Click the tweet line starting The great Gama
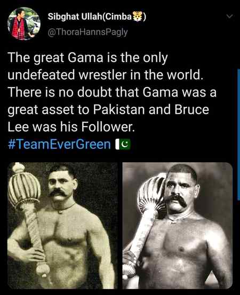 pos(87,58)
